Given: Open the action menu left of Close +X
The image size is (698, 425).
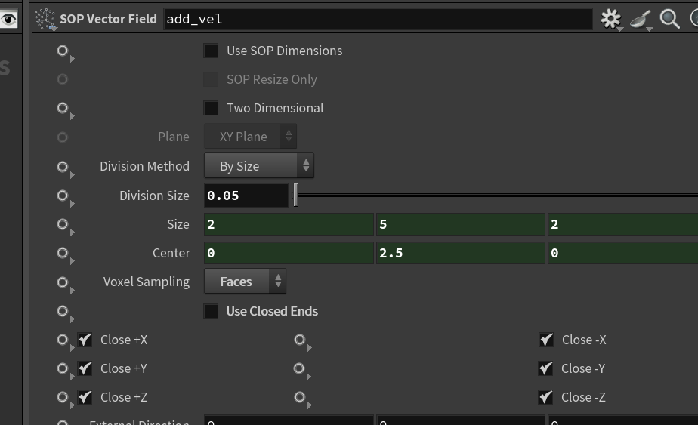Looking at the screenshot, I should tap(65, 342).
